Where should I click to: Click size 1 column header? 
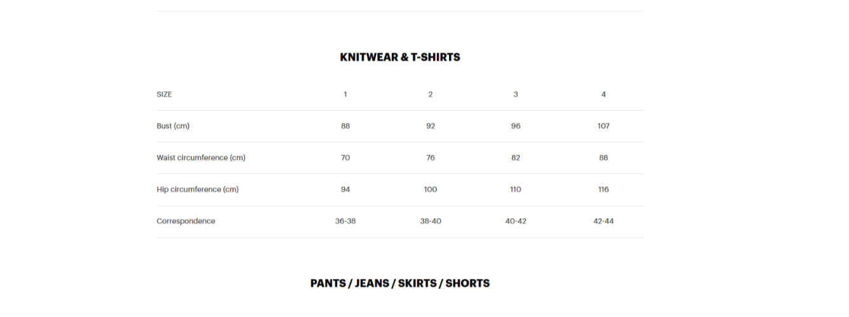point(345,94)
